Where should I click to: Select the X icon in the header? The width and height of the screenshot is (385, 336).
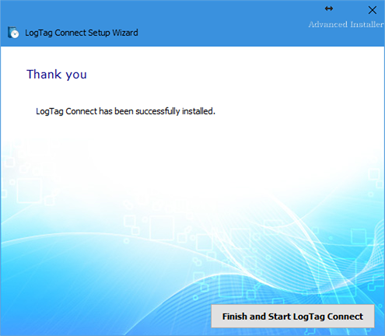tap(373, 10)
